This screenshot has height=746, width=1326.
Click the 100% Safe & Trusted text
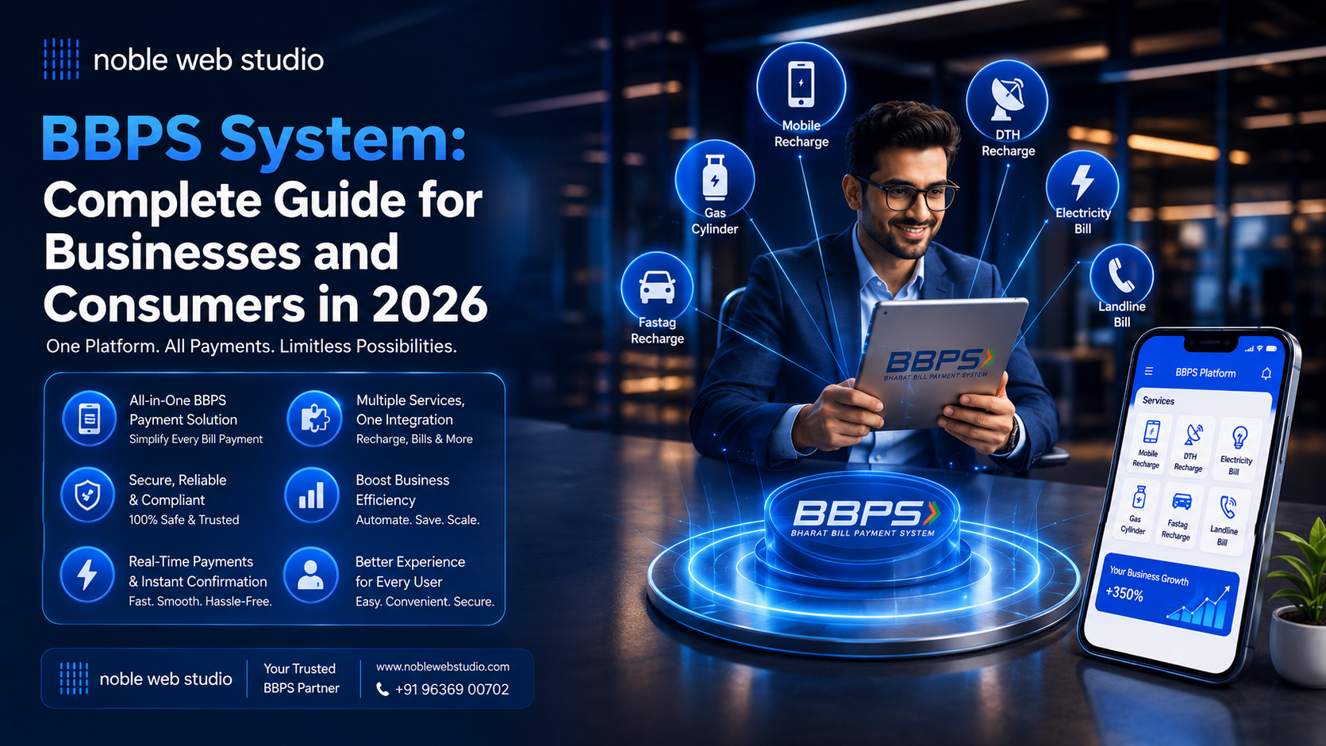pyautogui.click(x=184, y=520)
